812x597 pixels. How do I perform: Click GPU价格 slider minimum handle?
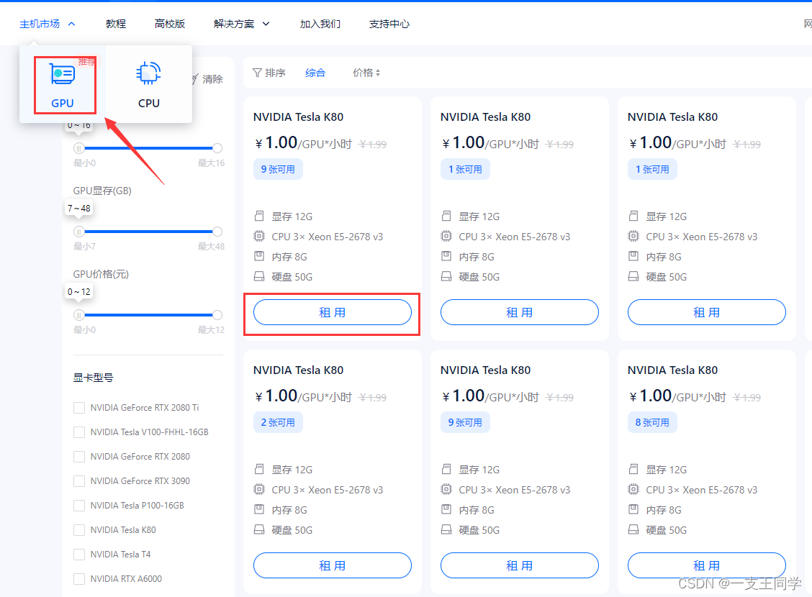coord(78,314)
